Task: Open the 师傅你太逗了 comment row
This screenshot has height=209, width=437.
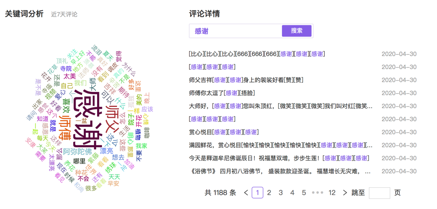Action: (222, 93)
